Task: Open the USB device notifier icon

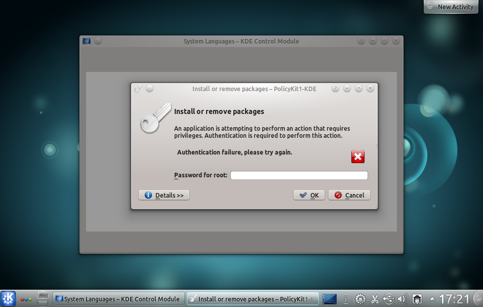Action: tap(388, 299)
